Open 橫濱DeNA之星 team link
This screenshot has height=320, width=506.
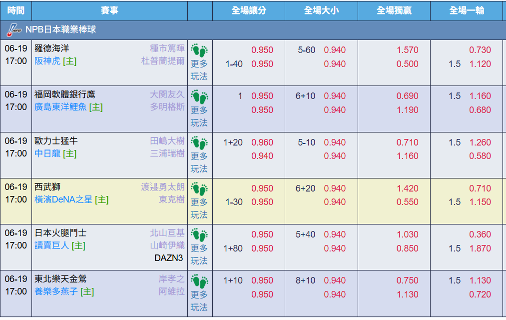(63, 199)
